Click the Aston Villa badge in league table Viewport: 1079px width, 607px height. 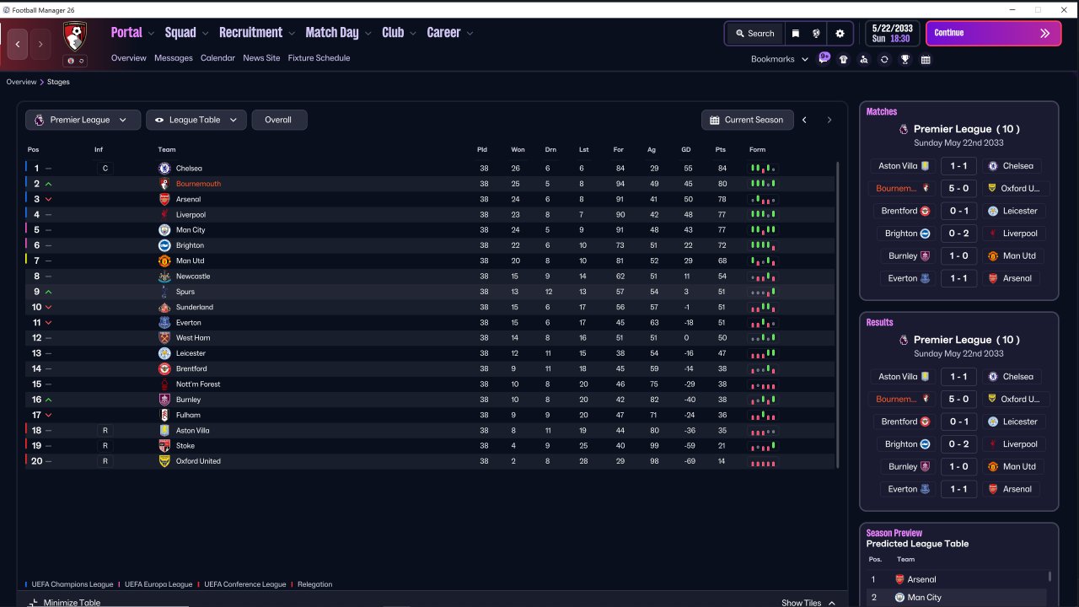click(x=164, y=431)
